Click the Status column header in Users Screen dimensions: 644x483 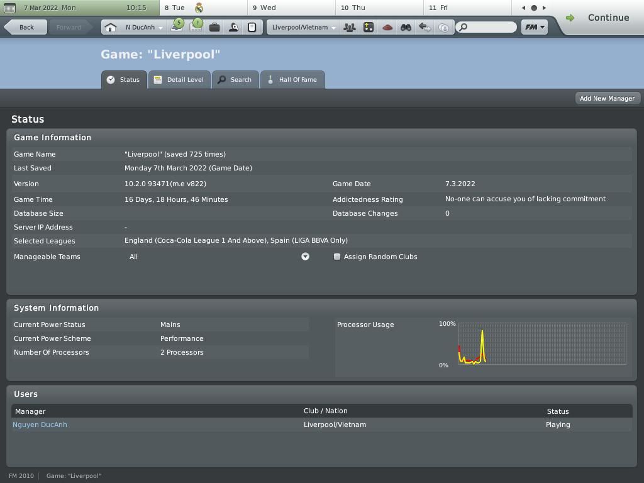tap(558, 411)
